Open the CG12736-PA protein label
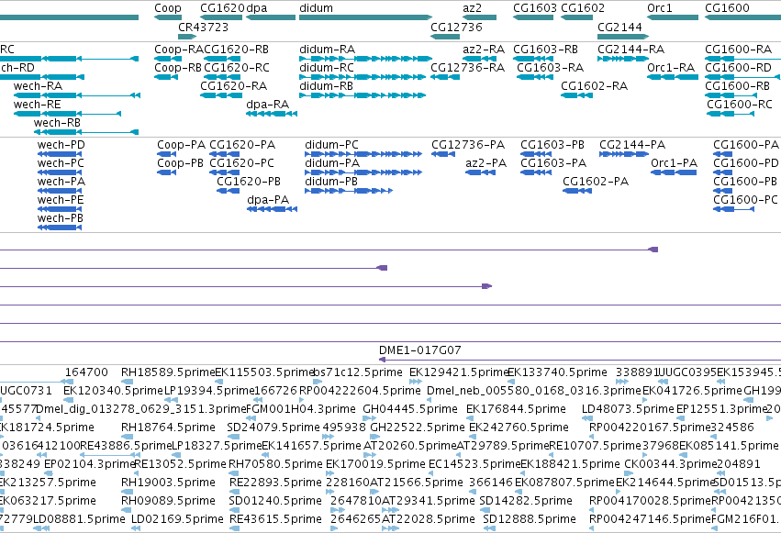 [468, 145]
